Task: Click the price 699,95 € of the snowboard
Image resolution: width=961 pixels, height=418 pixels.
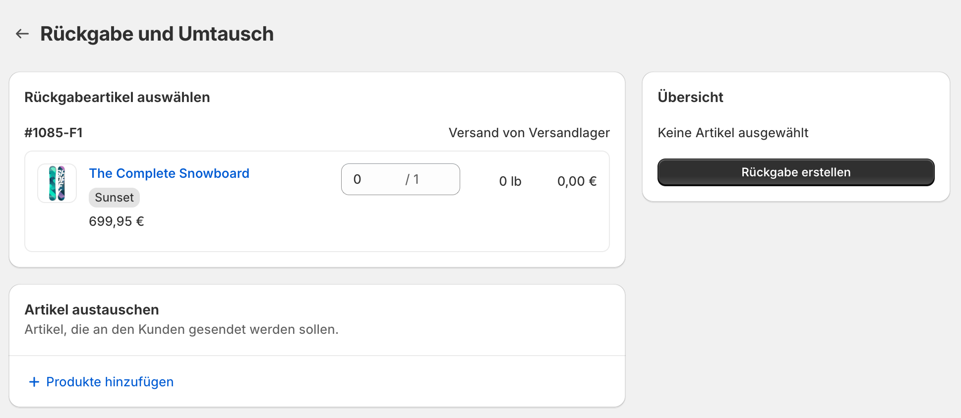Action: click(116, 221)
